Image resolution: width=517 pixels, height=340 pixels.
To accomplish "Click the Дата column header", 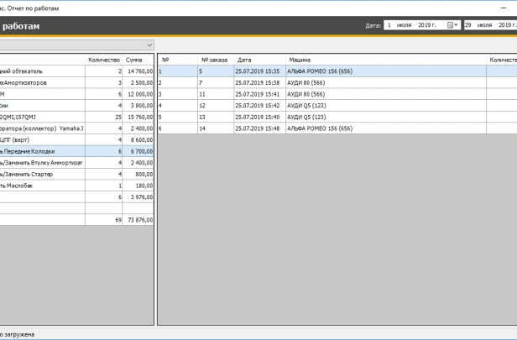I will (x=260, y=60).
